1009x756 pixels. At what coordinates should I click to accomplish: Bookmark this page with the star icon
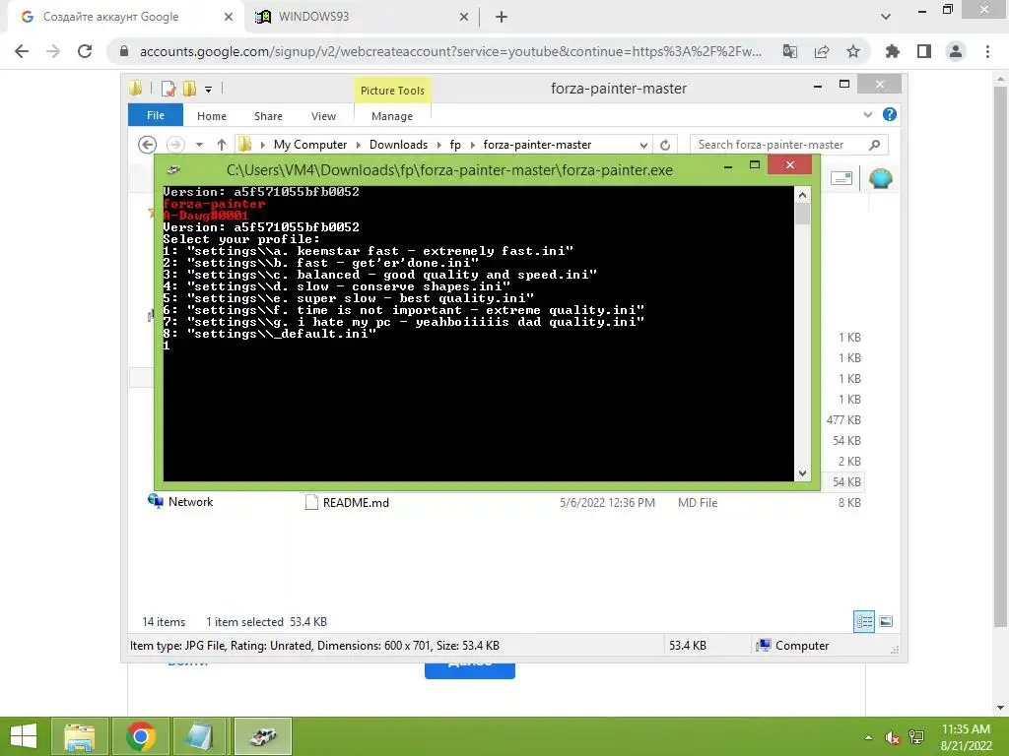click(x=853, y=51)
